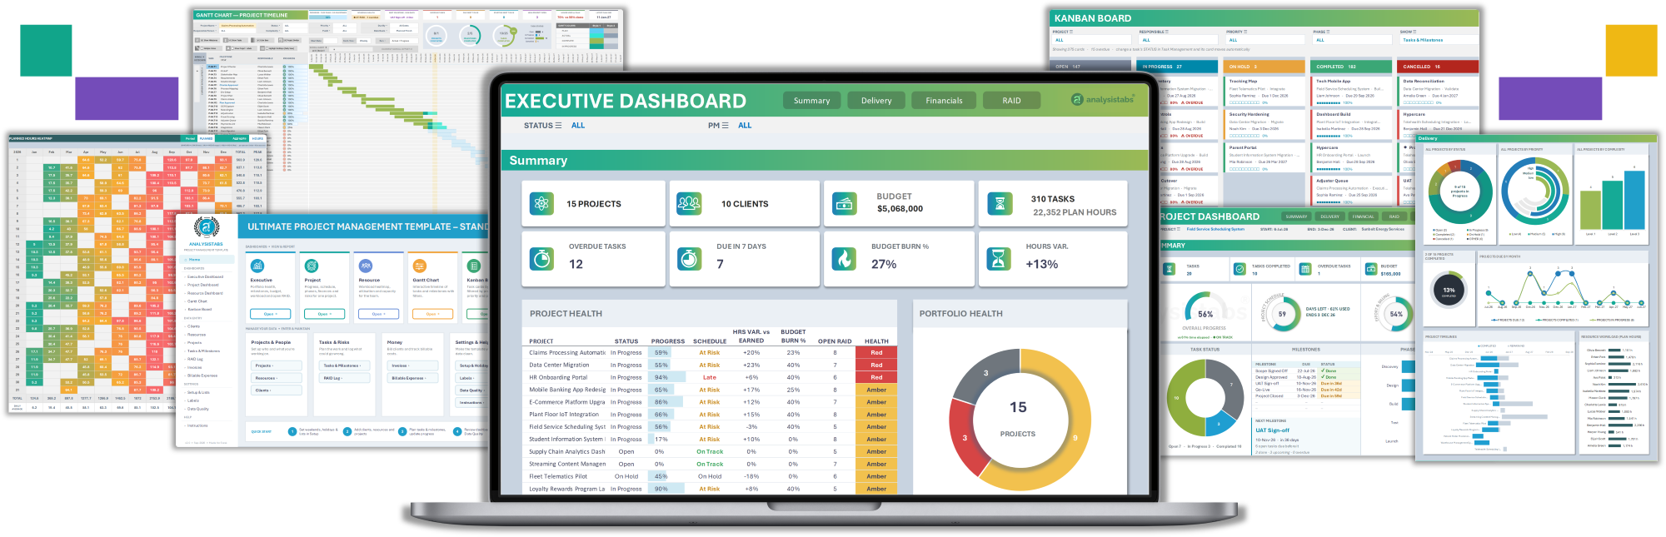1666x537 pixels.
Task: Click the On Track schedule for Streaming Content
Action: (x=710, y=465)
